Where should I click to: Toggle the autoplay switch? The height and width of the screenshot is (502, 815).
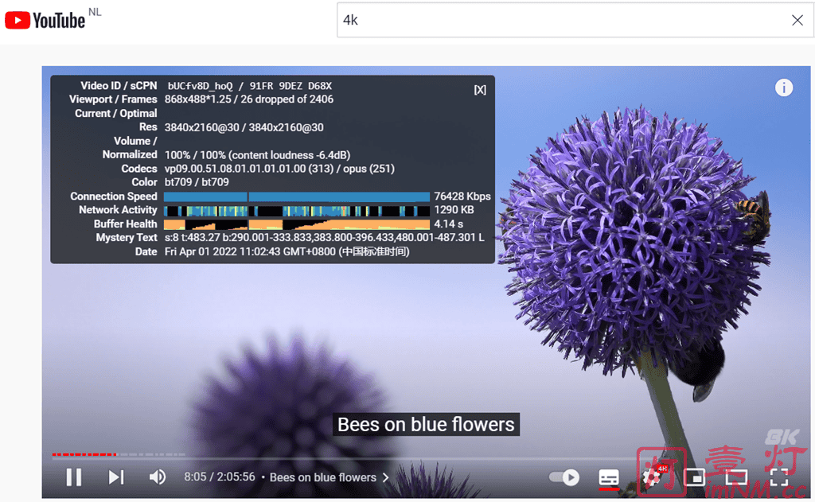tap(564, 477)
